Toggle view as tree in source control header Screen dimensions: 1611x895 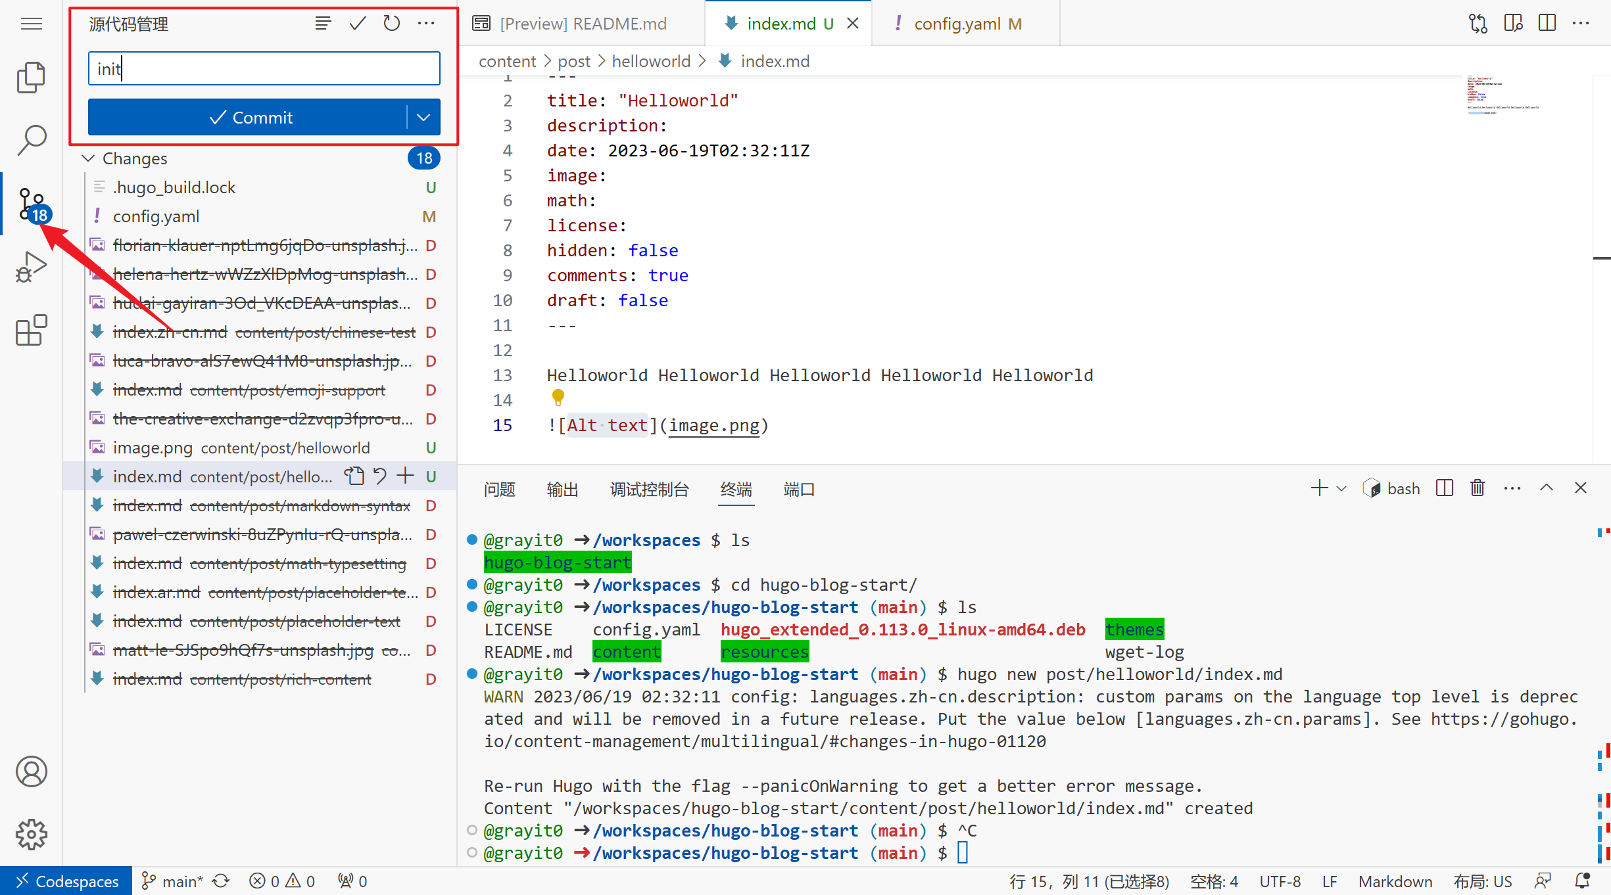click(x=323, y=24)
